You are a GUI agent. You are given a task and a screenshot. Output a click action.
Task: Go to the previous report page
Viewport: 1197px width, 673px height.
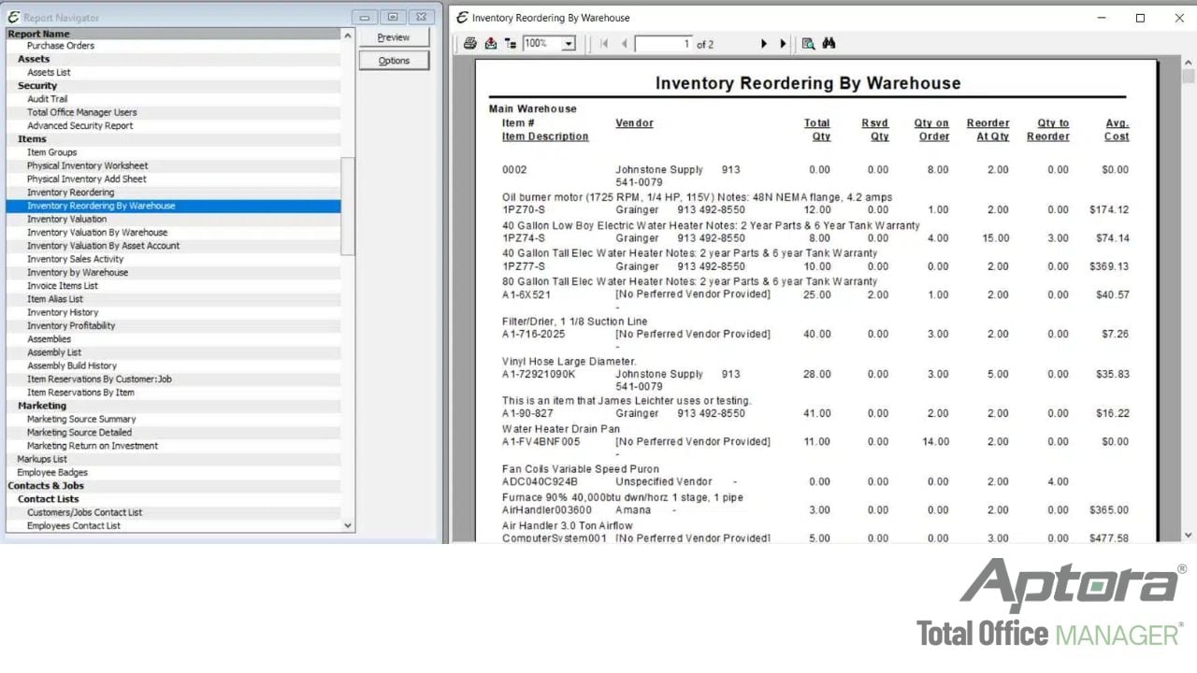[624, 44]
